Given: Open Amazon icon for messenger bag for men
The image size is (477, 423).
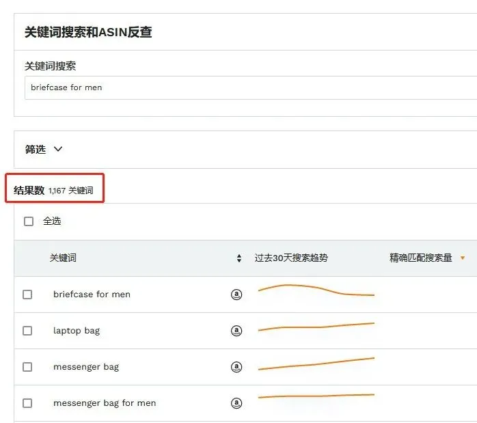Looking at the screenshot, I should tap(236, 403).
